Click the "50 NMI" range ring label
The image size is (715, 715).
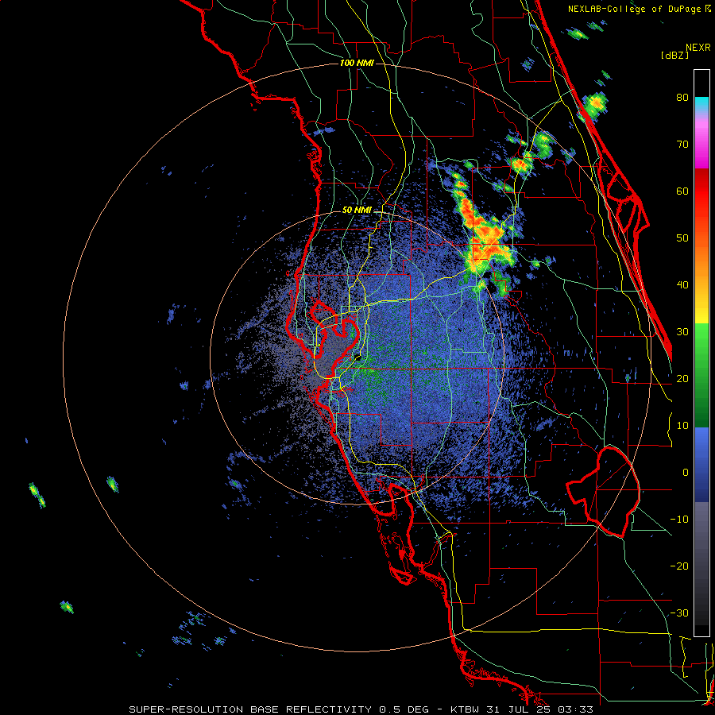click(x=357, y=211)
